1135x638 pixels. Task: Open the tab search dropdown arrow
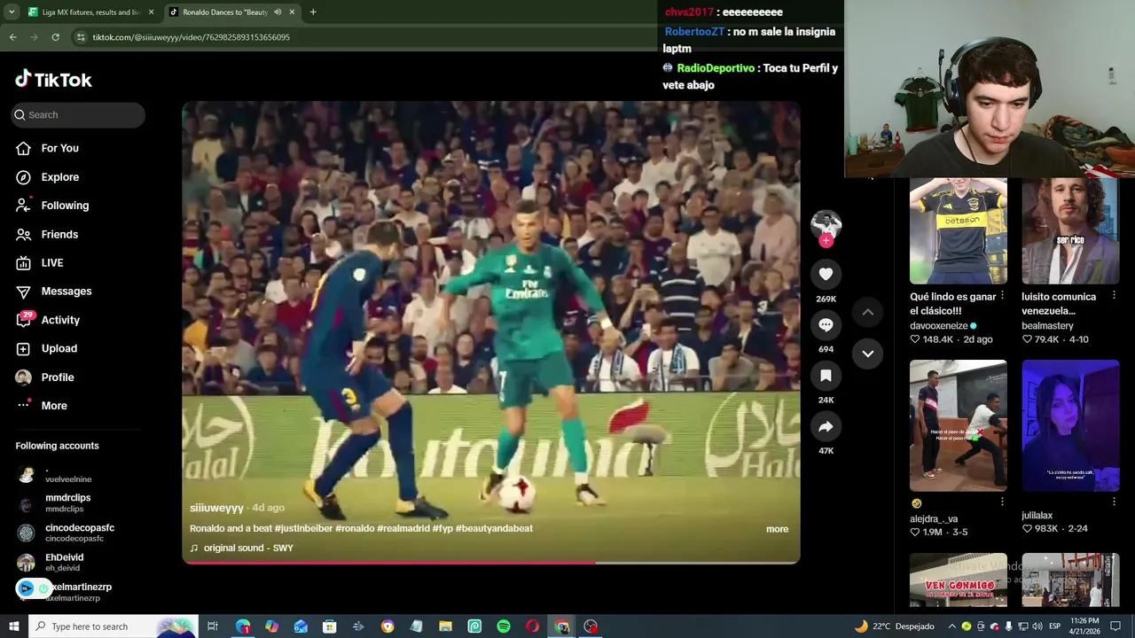pyautogui.click(x=12, y=12)
